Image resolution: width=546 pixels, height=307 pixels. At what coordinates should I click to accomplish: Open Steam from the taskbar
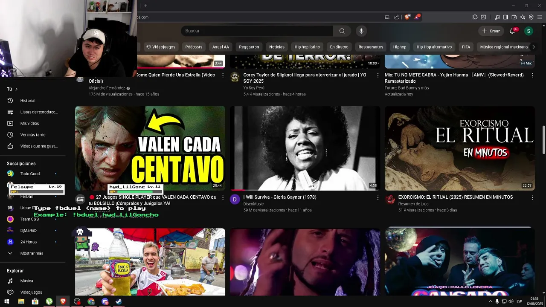119,301
